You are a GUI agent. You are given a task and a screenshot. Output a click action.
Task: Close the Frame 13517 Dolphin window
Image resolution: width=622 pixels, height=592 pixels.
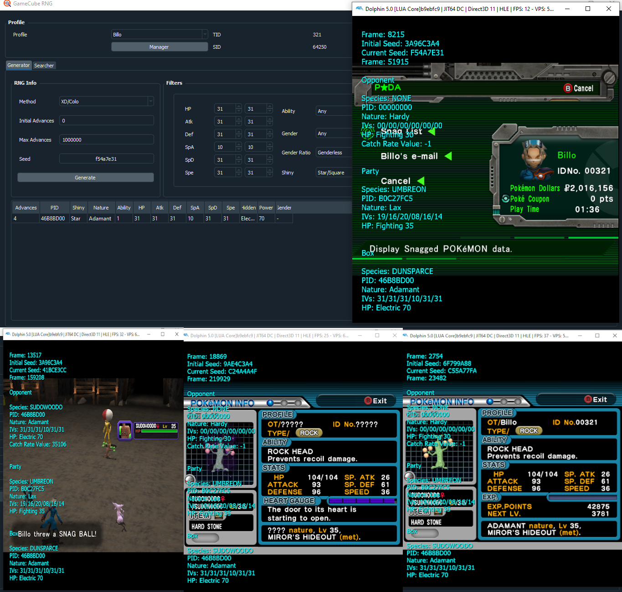click(177, 334)
